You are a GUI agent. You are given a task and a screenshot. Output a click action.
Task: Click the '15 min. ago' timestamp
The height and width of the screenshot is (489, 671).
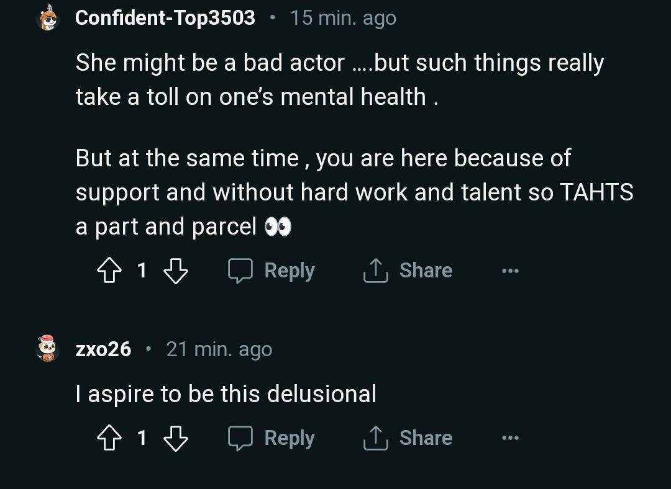(343, 18)
